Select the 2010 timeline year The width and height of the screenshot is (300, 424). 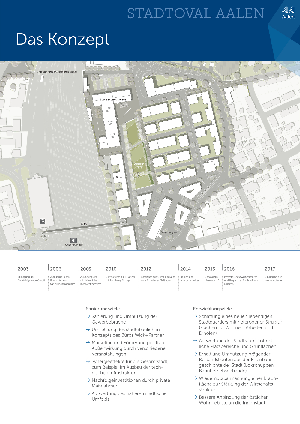coord(111,269)
